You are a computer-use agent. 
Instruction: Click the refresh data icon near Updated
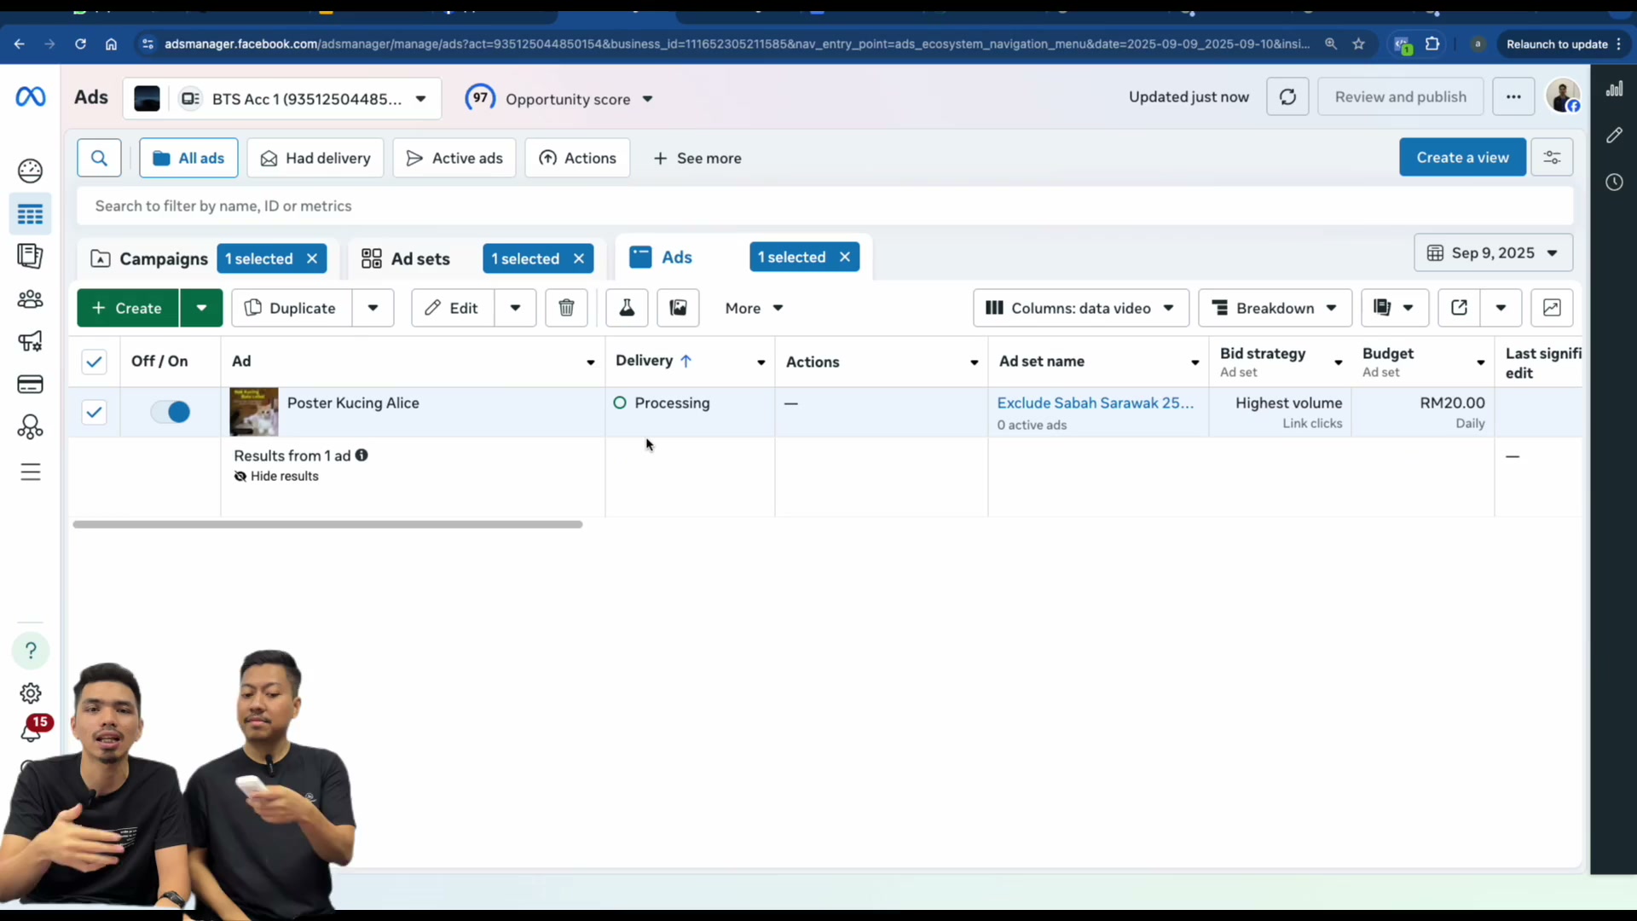pos(1287,97)
